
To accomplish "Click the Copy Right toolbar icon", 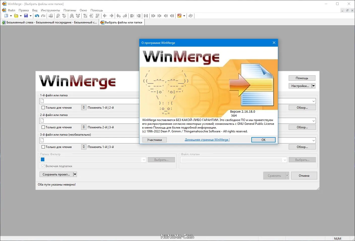I will pyautogui.click(x=105, y=16).
